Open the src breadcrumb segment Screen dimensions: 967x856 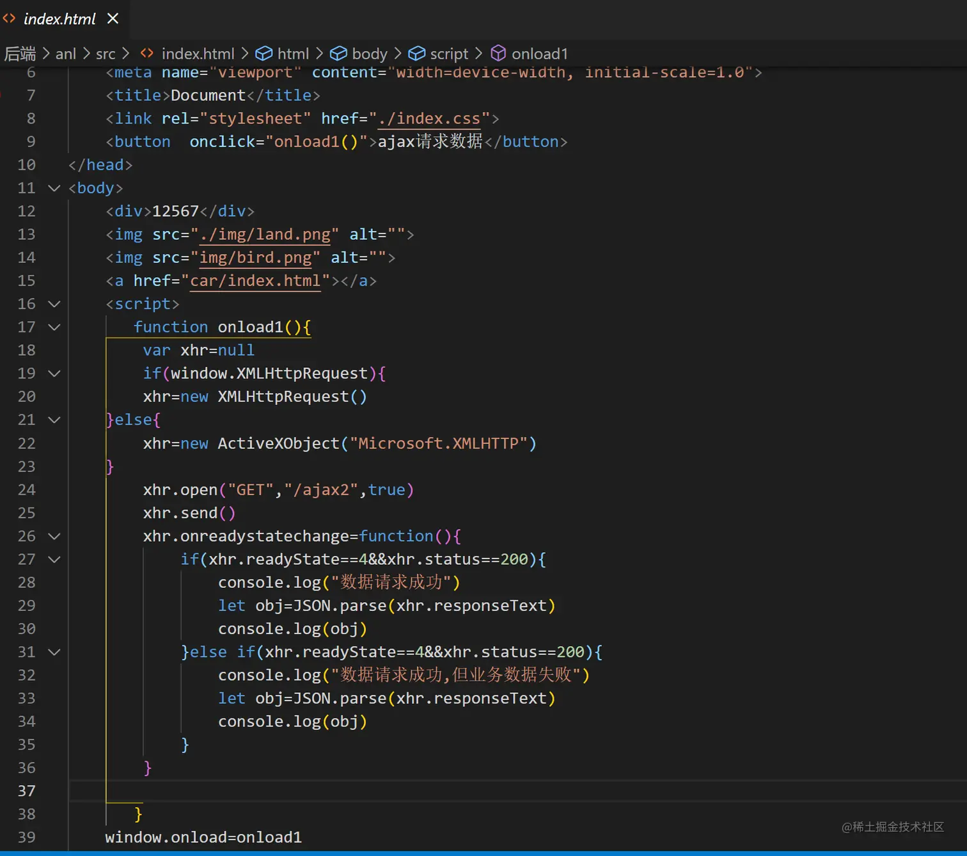tap(106, 54)
